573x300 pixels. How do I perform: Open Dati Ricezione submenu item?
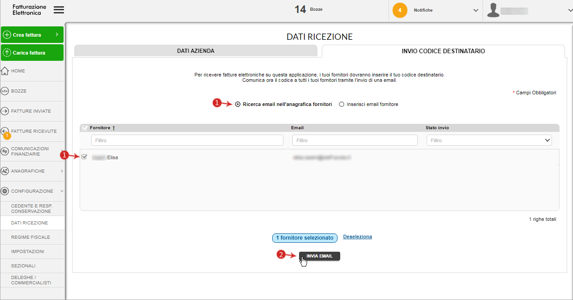coord(32,223)
